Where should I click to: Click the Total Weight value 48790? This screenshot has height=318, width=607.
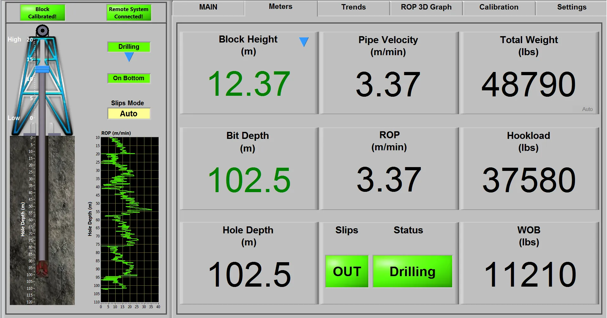pos(528,84)
